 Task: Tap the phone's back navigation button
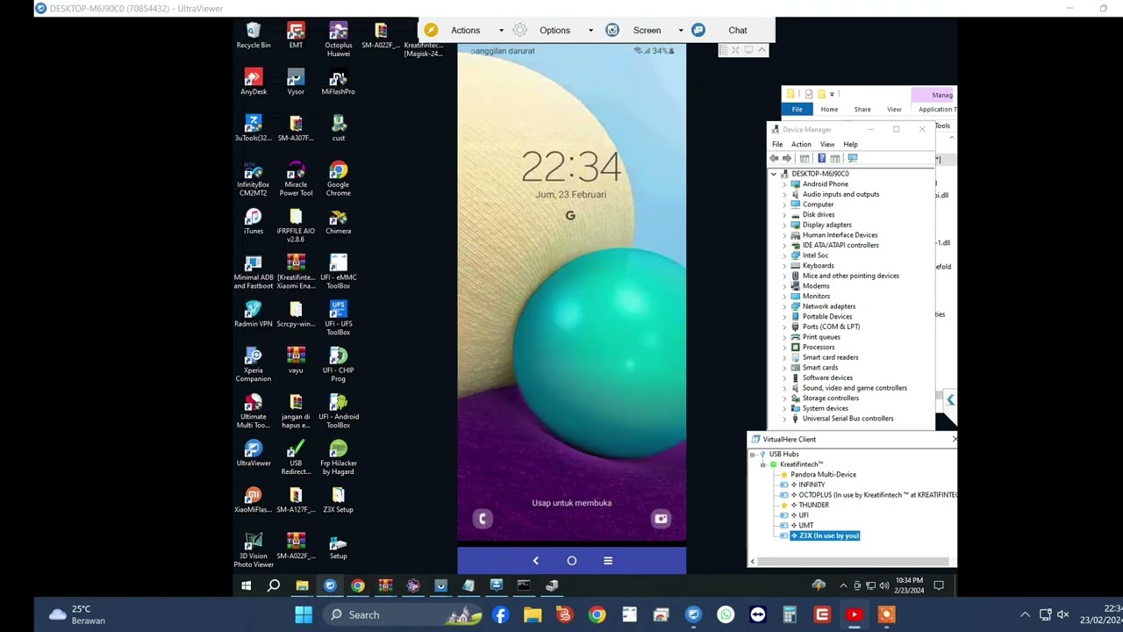tap(535, 561)
